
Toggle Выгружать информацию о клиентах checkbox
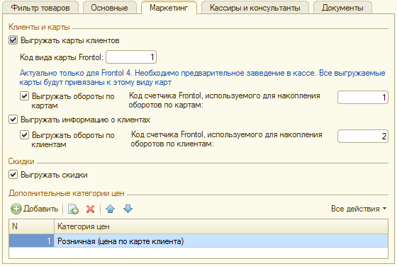click(x=13, y=120)
